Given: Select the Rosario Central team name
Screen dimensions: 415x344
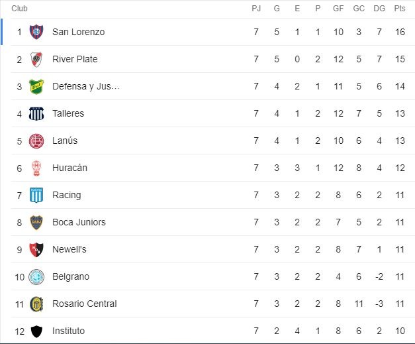Looking at the screenshot, I should (x=85, y=304).
